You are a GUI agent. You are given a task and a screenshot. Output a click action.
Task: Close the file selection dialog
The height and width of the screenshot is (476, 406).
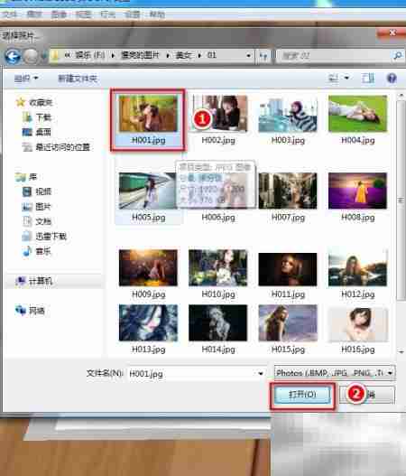(x=392, y=33)
